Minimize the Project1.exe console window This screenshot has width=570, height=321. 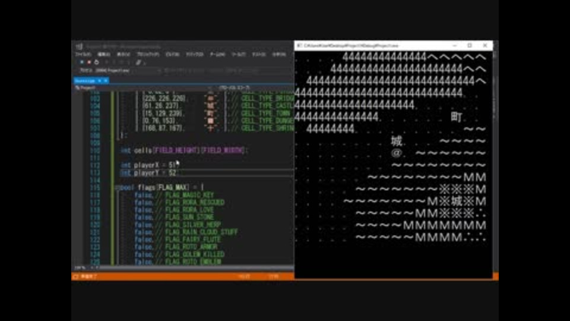[454, 46]
